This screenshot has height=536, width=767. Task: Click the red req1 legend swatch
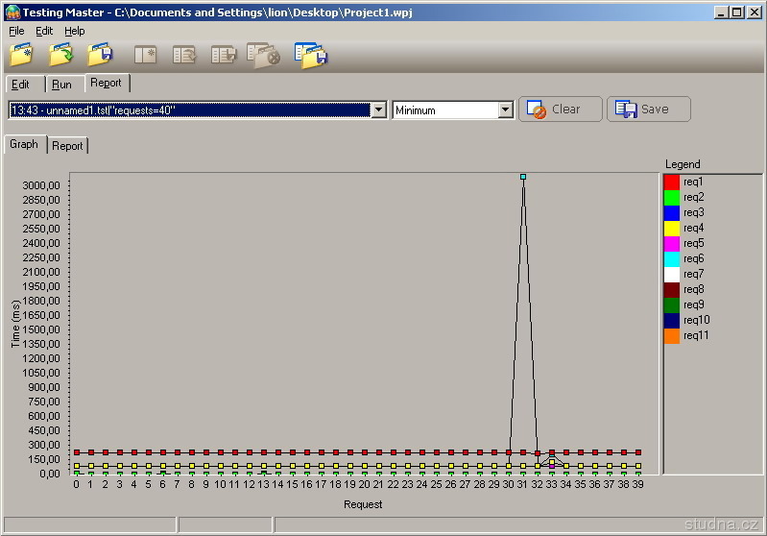tap(672, 182)
